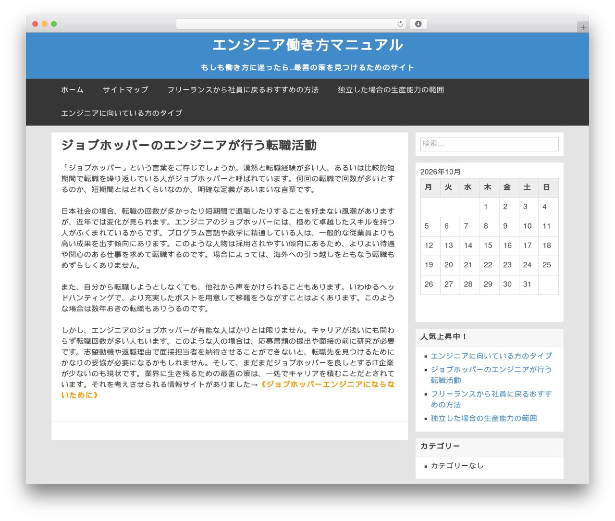Add a new browser tab with plus
Image resolution: width=615 pixels, height=521 pixels.
pos(583,27)
